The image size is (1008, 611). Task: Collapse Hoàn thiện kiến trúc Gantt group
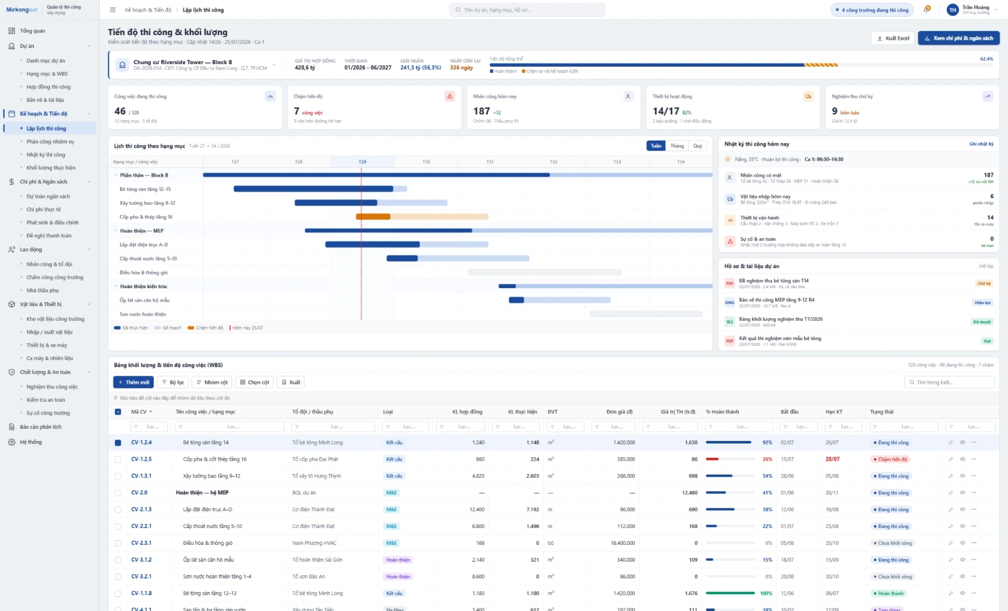(115, 287)
